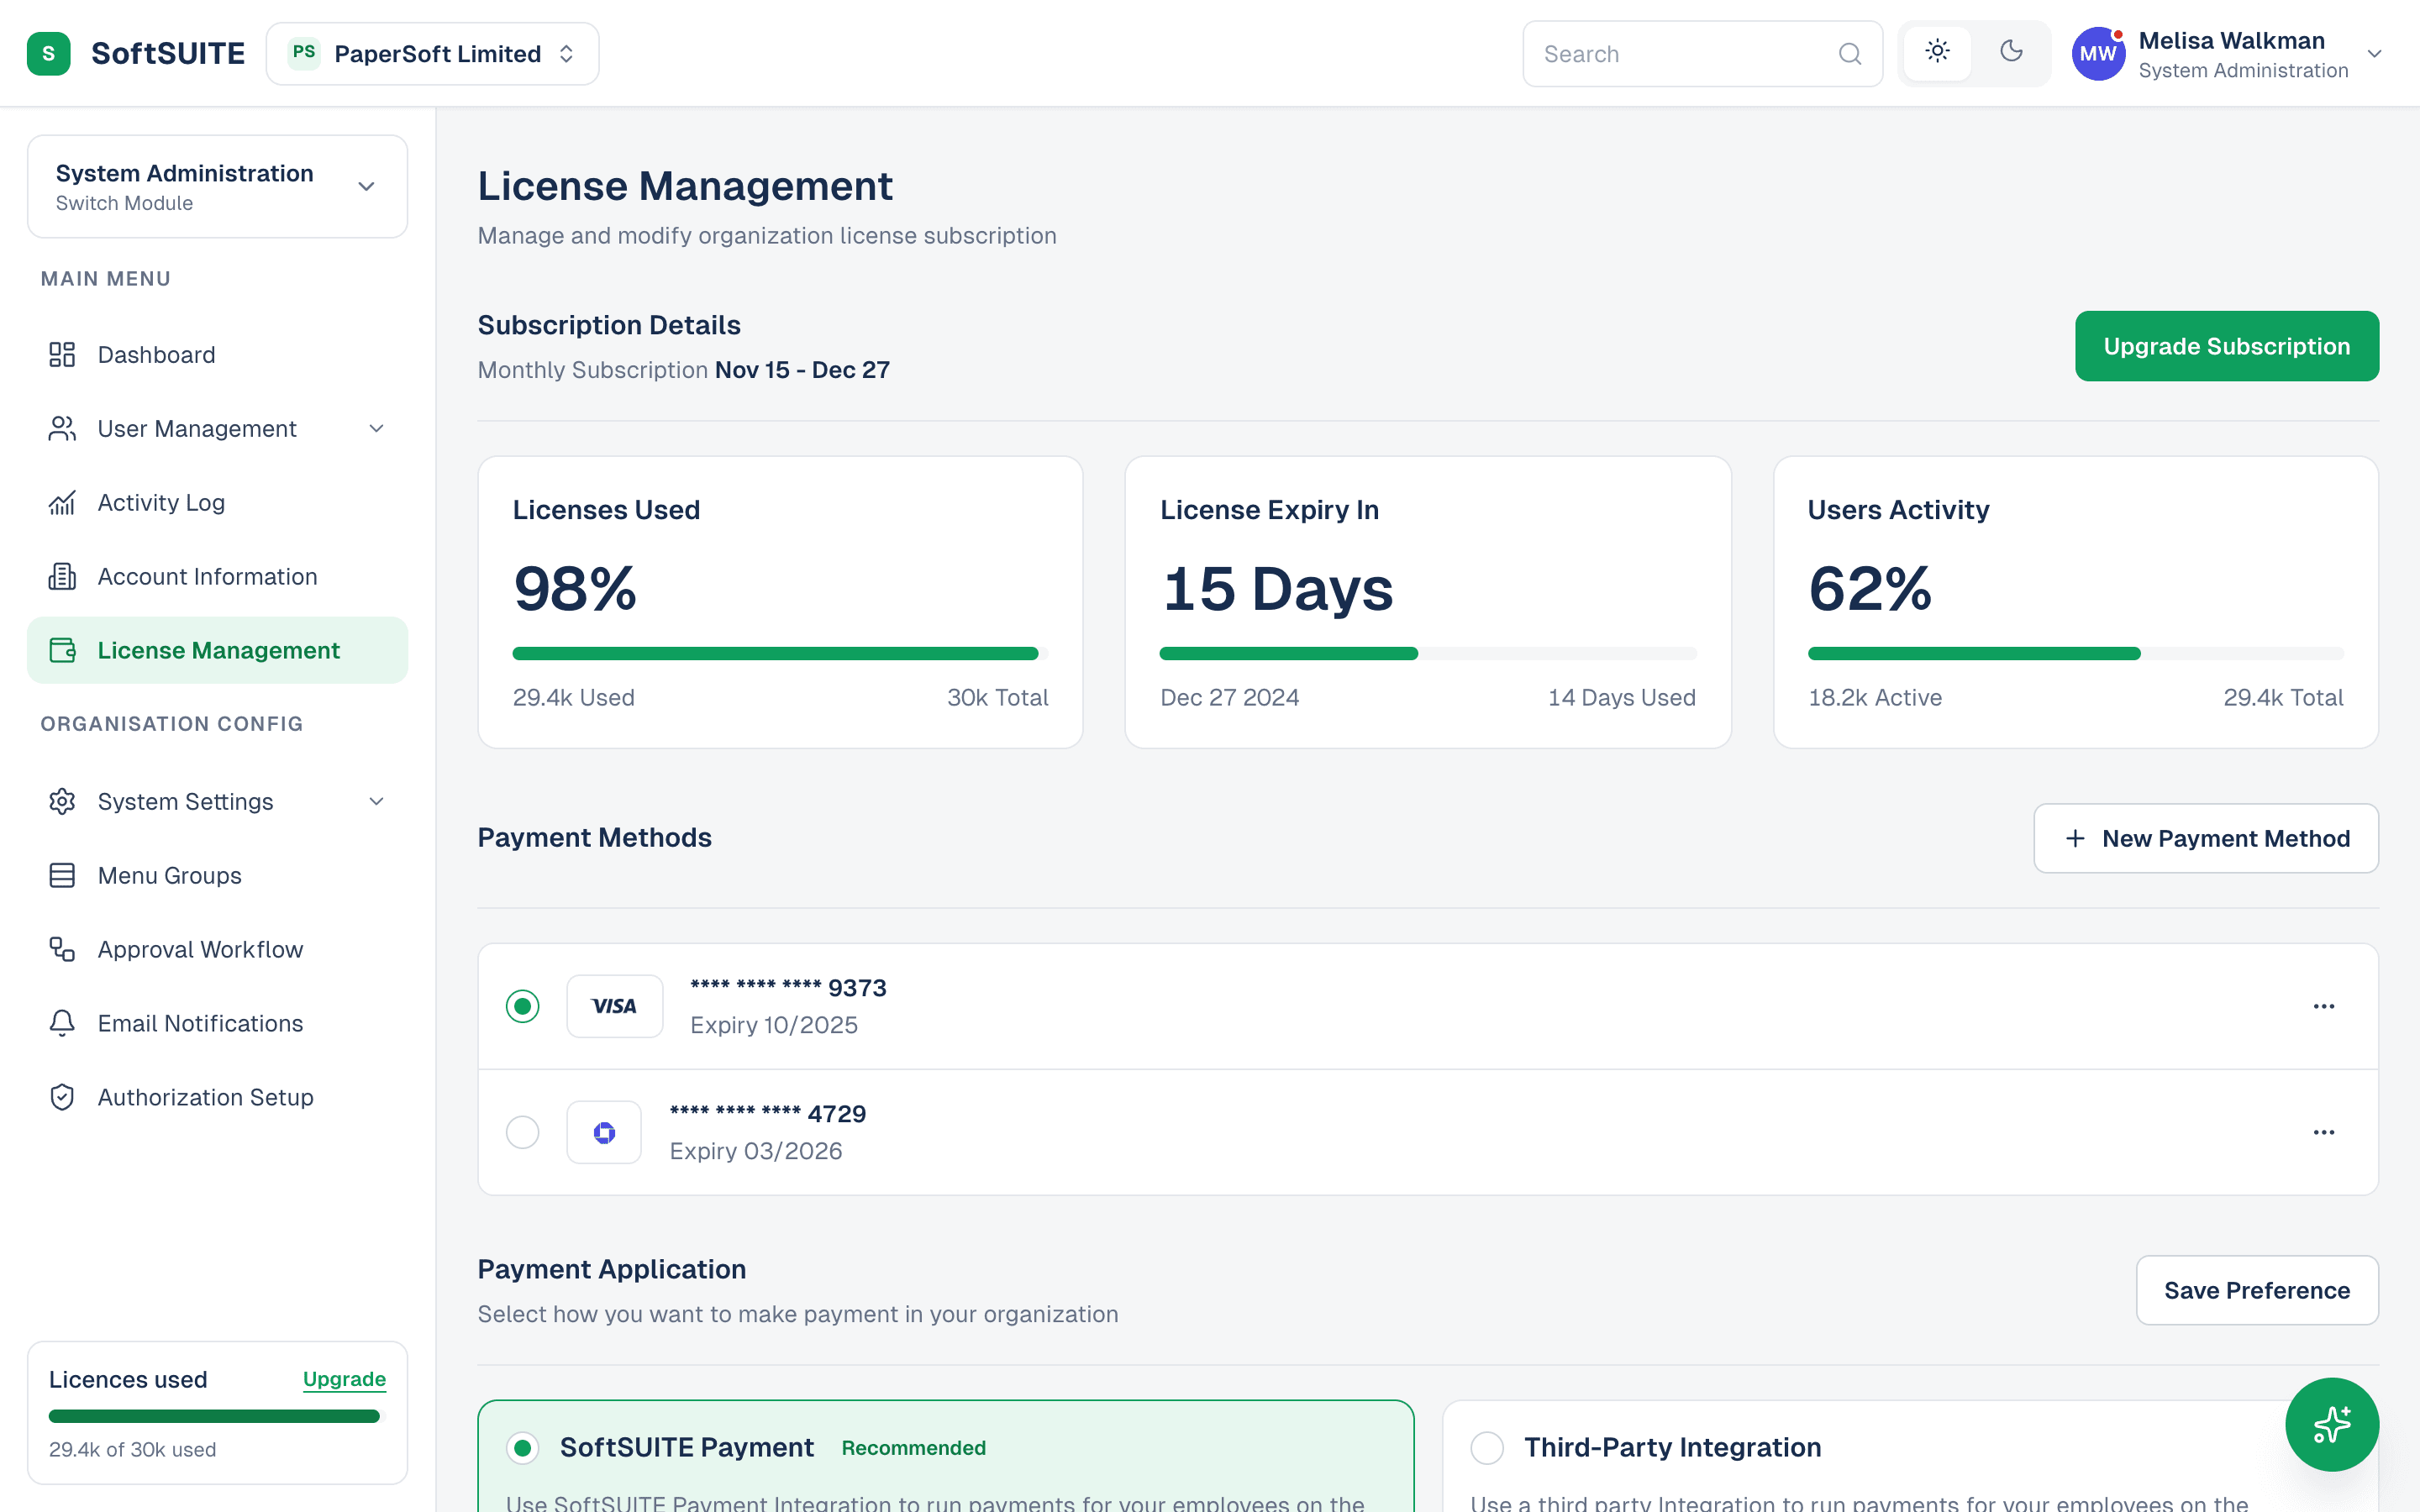2420x1512 pixels.
Task: Click the Melisa Walkman name
Action: click(x=2231, y=40)
